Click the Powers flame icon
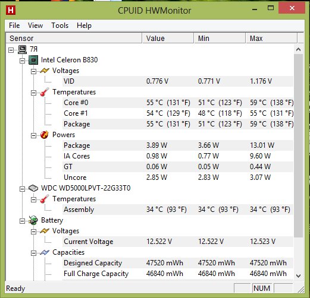 (x=45, y=135)
